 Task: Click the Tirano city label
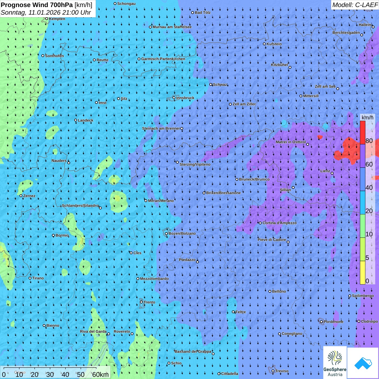38,278
